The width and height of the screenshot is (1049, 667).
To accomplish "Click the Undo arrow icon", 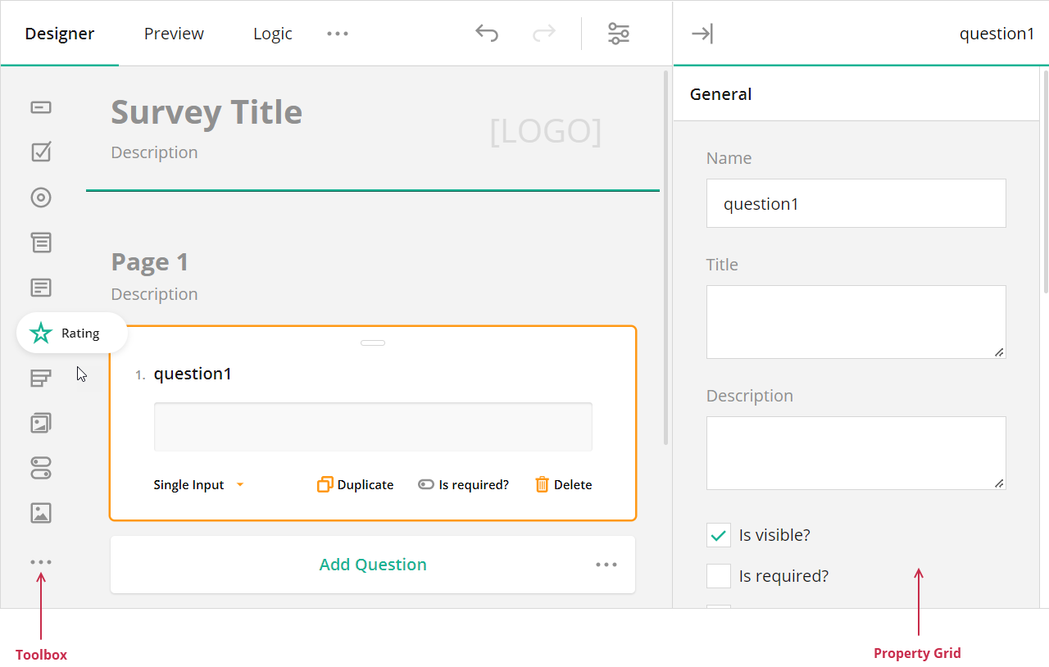I will click(486, 33).
